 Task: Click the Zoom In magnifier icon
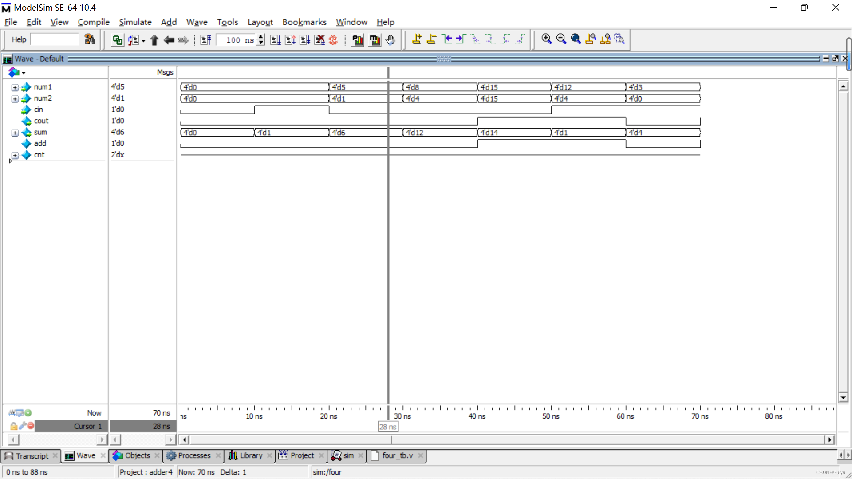point(546,39)
